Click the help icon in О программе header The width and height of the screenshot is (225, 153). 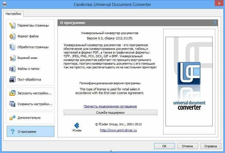[215, 23]
